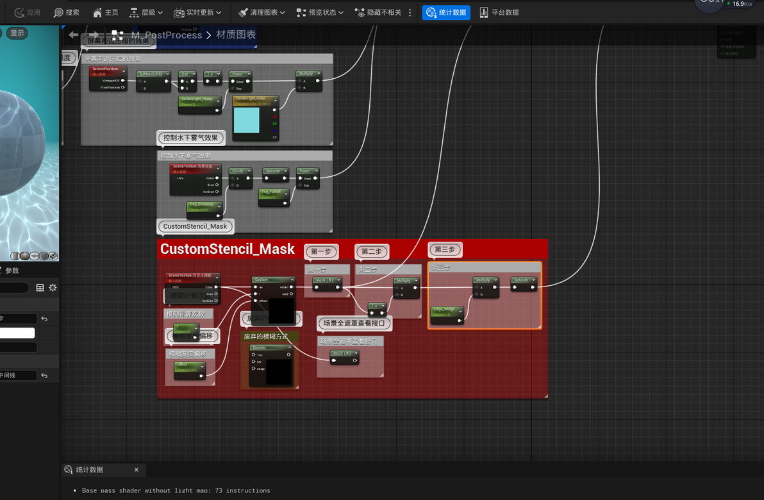Select the Edge_Width parameter node
The image size is (764, 500).
(x=447, y=314)
